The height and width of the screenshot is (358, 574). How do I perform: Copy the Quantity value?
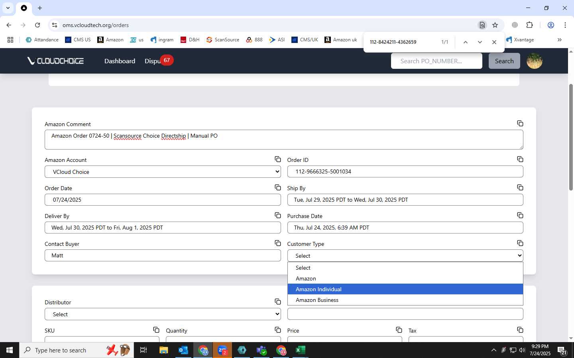tap(277, 330)
